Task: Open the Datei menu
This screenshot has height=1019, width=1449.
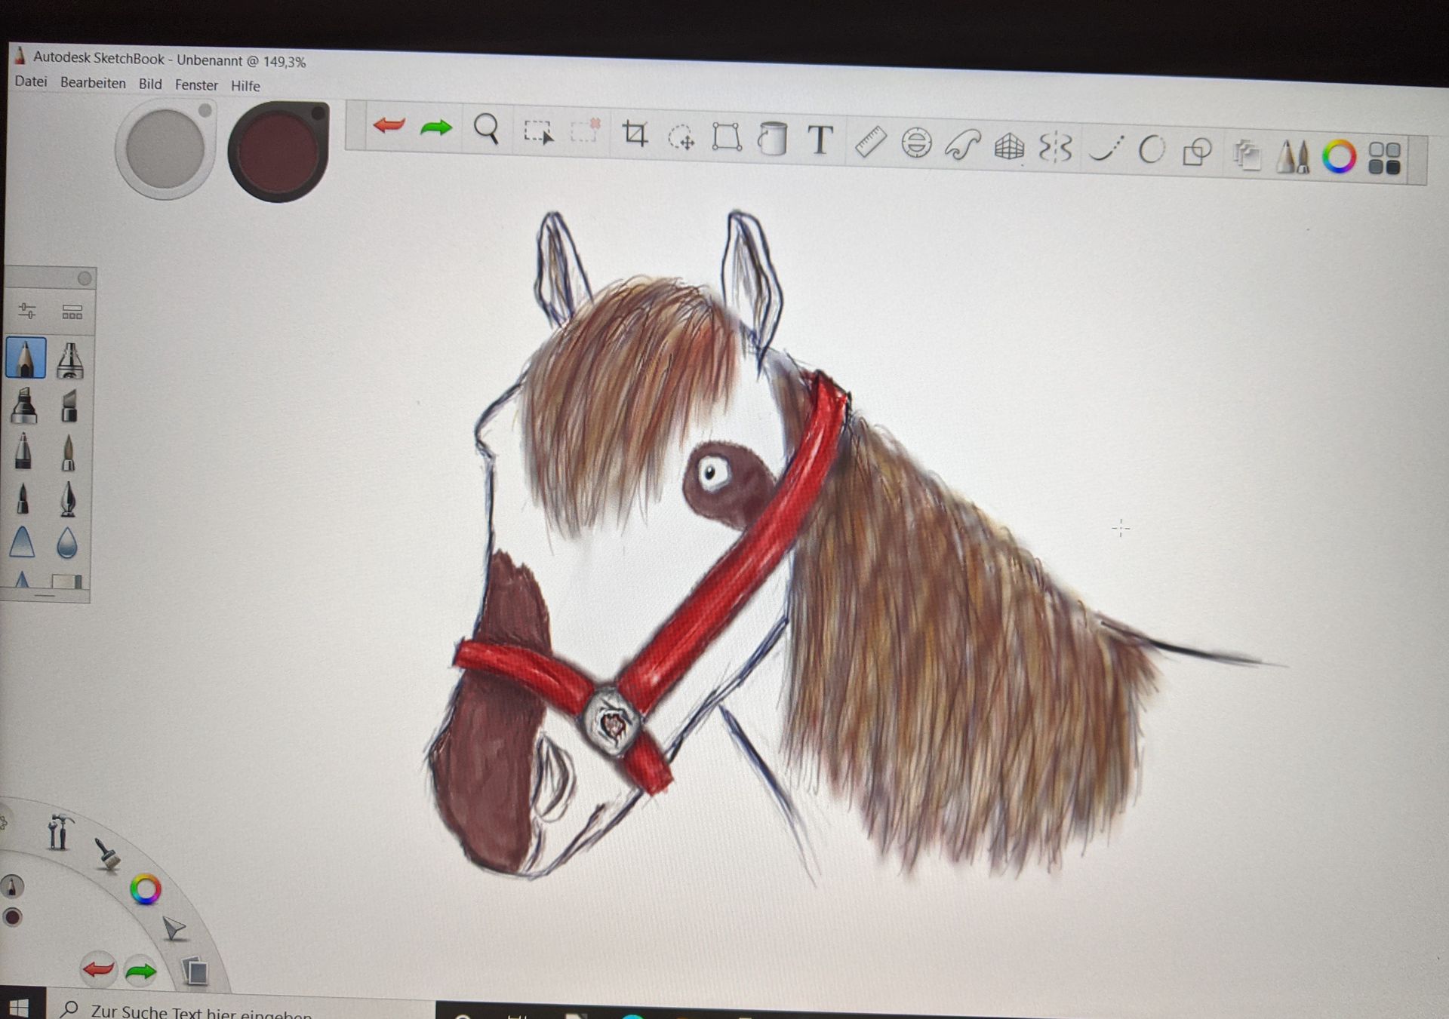Action: pyautogui.click(x=31, y=81)
